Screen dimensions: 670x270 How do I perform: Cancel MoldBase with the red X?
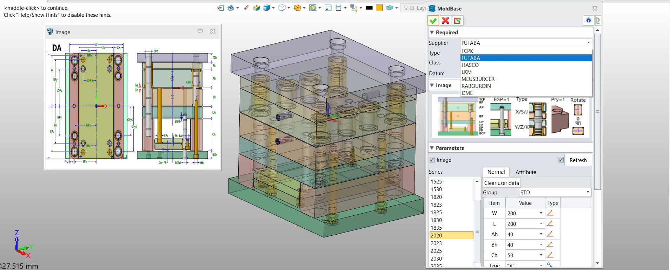445,21
